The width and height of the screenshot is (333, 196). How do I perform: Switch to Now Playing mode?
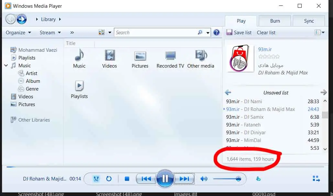pyautogui.click(x=316, y=179)
